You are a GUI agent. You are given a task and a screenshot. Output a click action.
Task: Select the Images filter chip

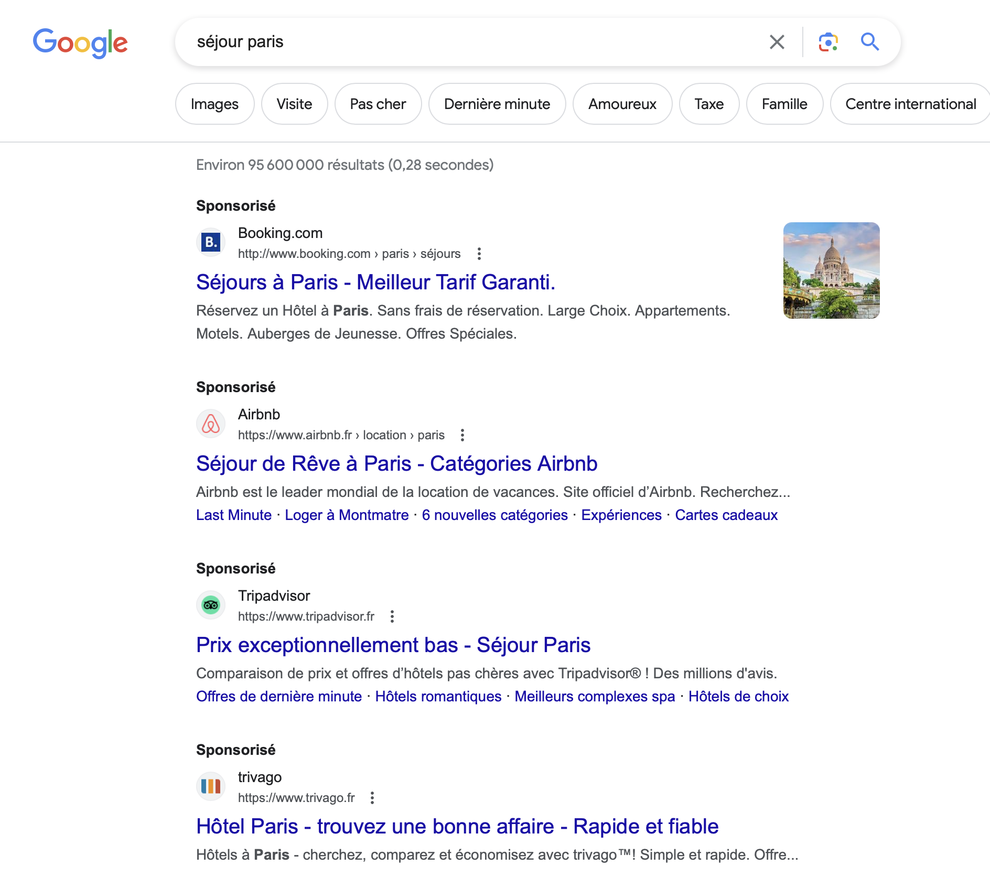pyautogui.click(x=214, y=104)
